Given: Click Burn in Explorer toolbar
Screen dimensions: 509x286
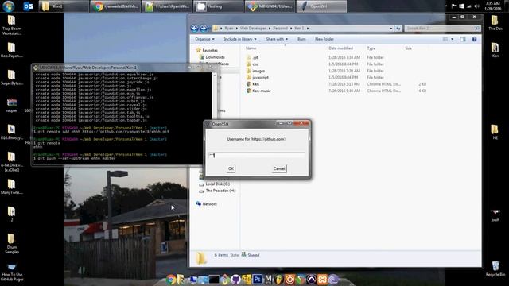Looking at the screenshot, I should [301, 39].
